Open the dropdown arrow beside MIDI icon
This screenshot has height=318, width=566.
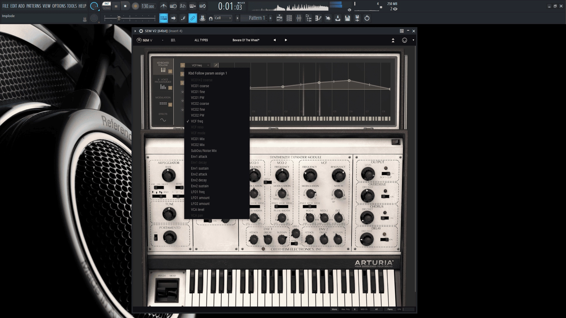coord(413,40)
